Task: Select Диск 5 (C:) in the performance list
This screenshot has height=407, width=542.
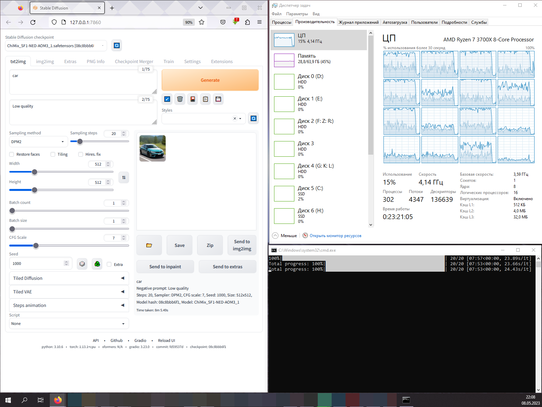Action: [x=319, y=193]
